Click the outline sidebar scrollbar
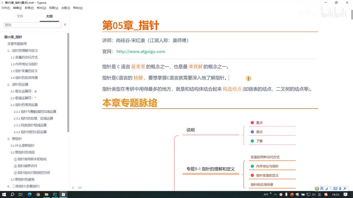This screenshot has height=198, width=353. (68, 82)
